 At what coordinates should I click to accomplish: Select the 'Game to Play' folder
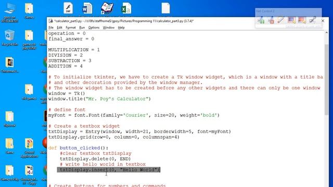pos(9,173)
